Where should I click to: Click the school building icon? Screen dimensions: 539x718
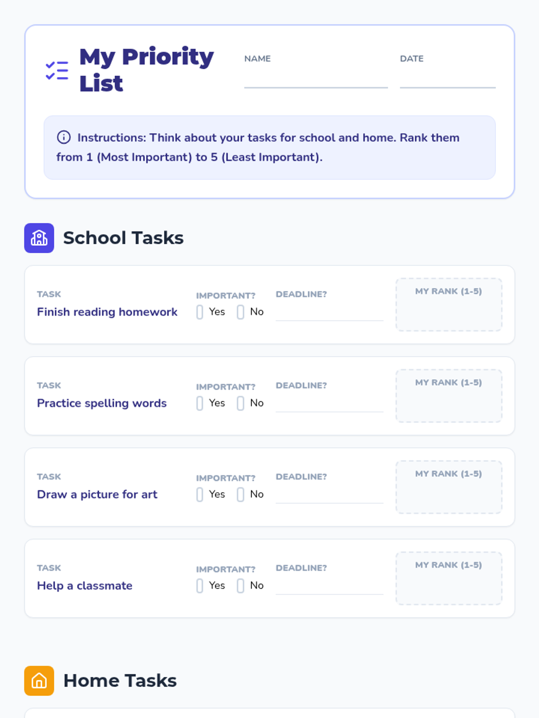point(39,238)
